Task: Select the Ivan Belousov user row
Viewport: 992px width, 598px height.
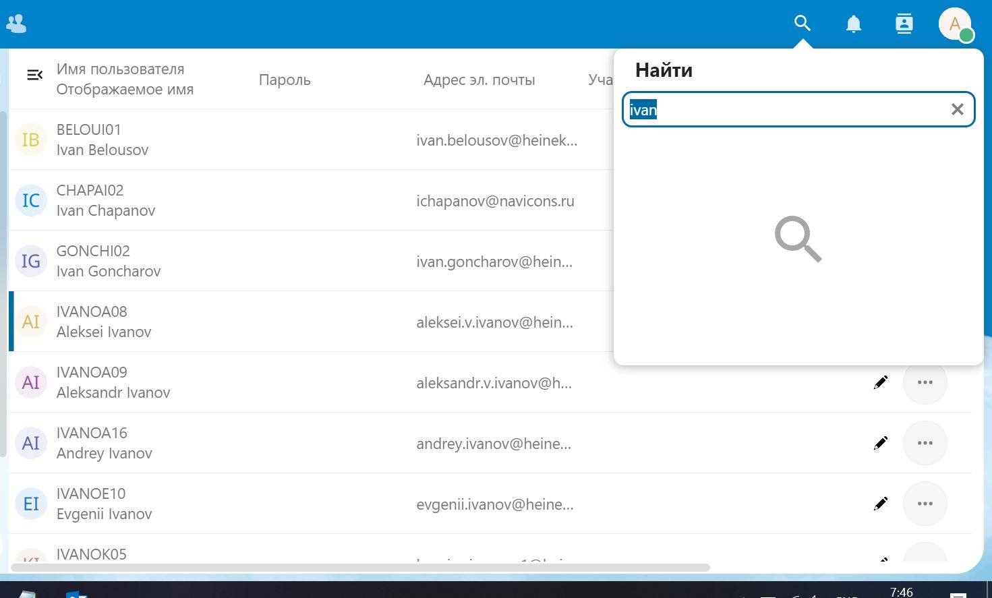Action: point(103,140)
